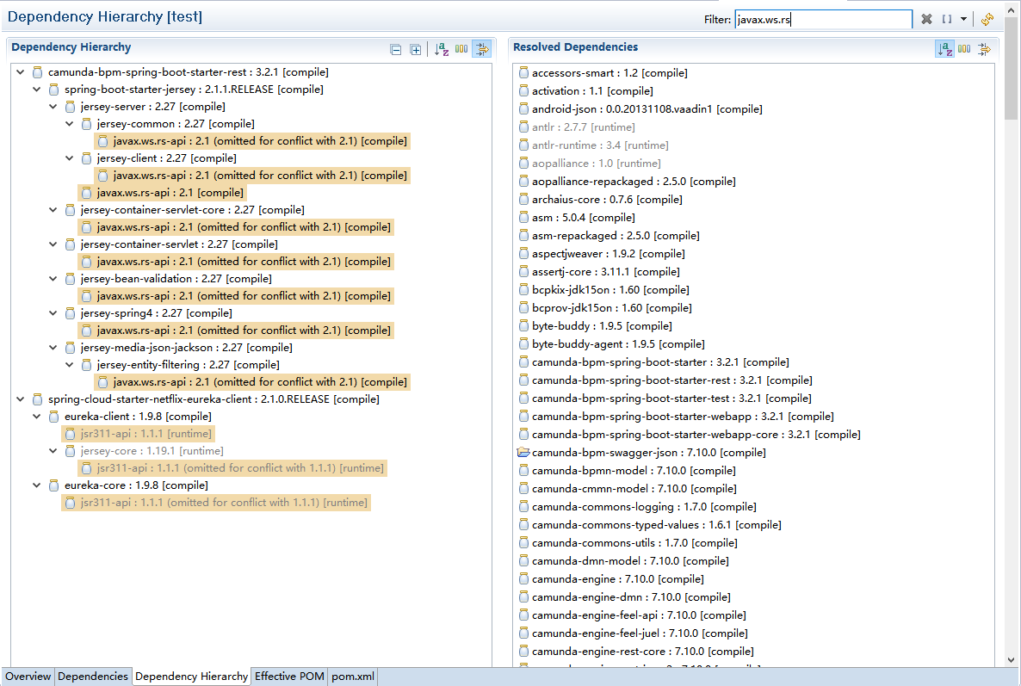1021x686 pixels.
Task: Toggle Show GroupId in Resolved Dependencies
Action: pyautogui.click(x=964, y=49)
